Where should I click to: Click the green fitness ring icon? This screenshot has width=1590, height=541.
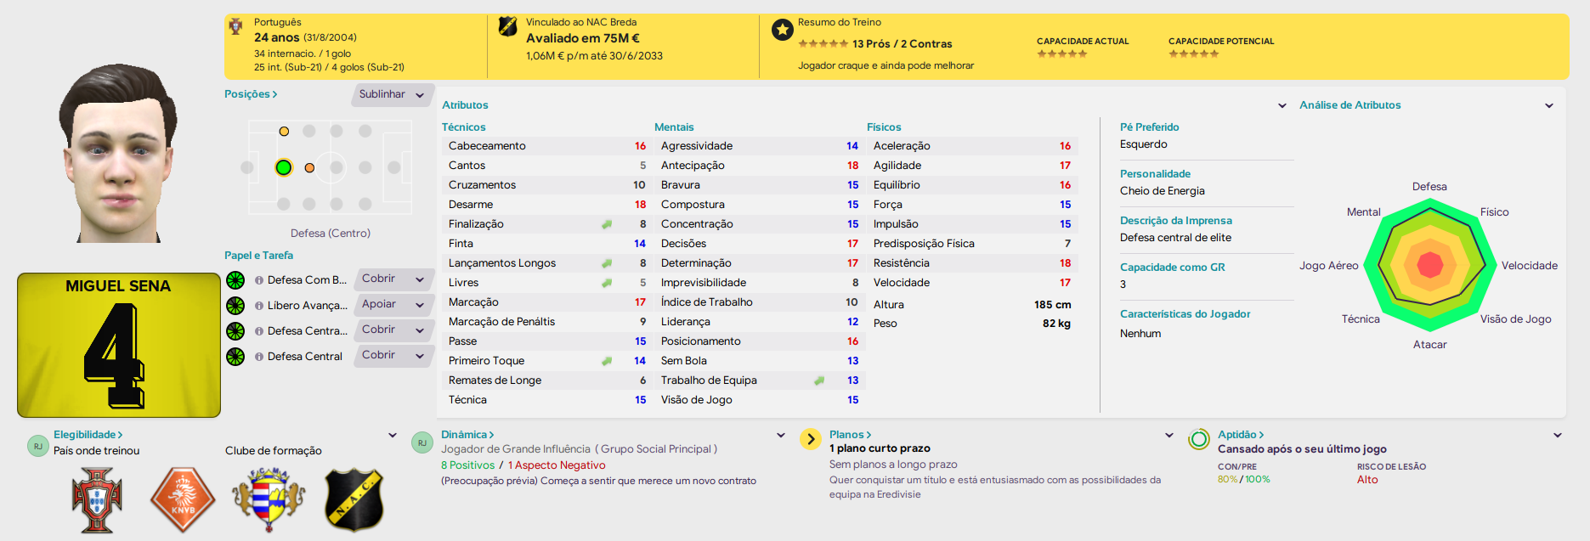pyautogui.click(x=1199, y=439)
